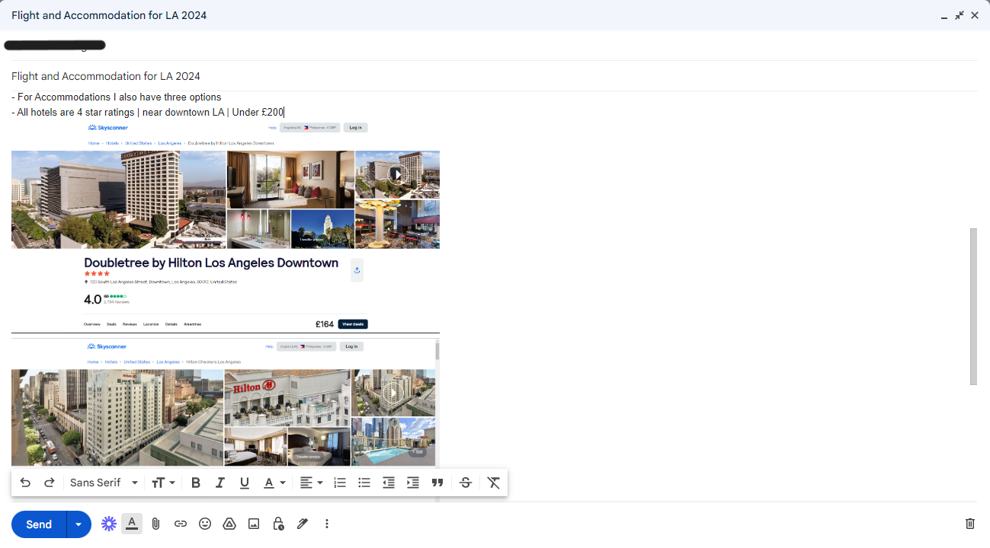Discard the draft with the trash icon
This screenshot has height=548, width=990.
pyautogui.click(x=970, y=524)
